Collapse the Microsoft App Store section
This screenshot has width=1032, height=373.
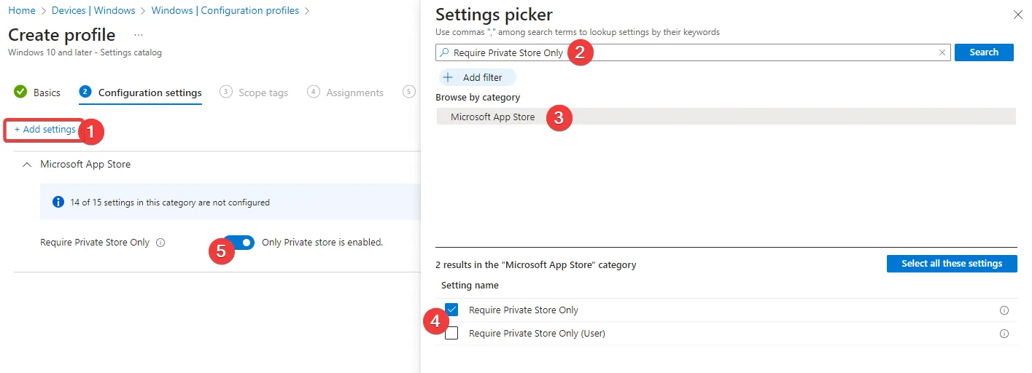[27, 165]
